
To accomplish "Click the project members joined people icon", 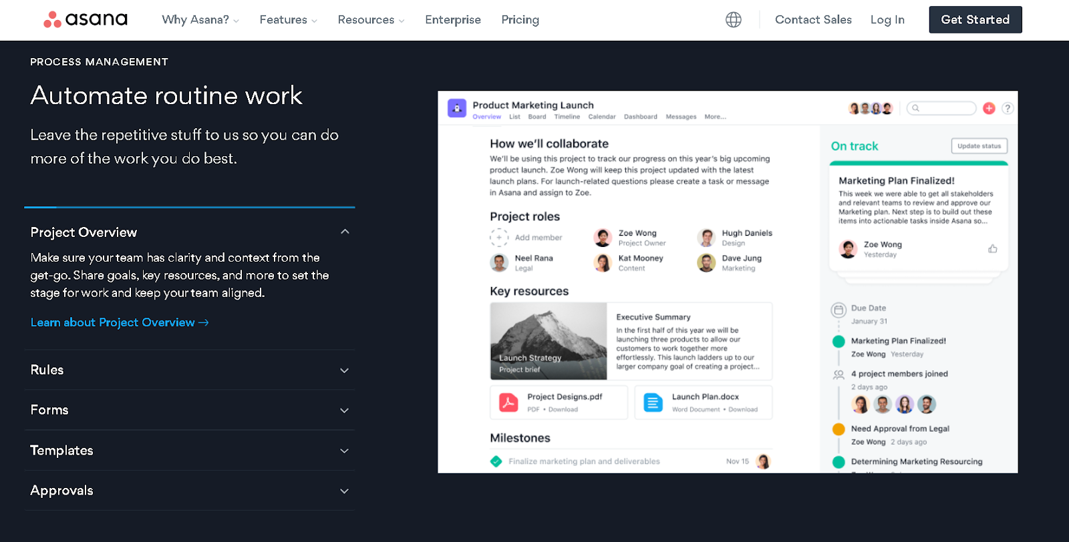I will coord(838,375).
